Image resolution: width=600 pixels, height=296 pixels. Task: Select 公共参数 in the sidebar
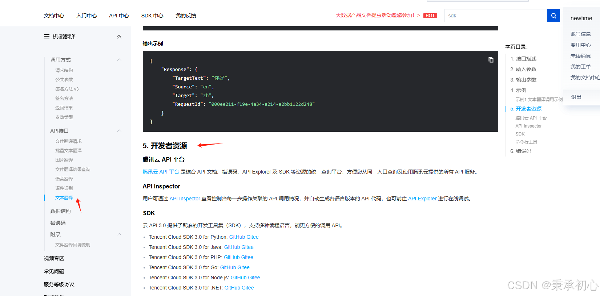pos(64,80)
